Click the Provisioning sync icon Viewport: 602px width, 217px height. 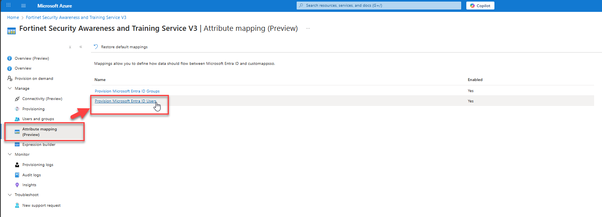[17, 109]
